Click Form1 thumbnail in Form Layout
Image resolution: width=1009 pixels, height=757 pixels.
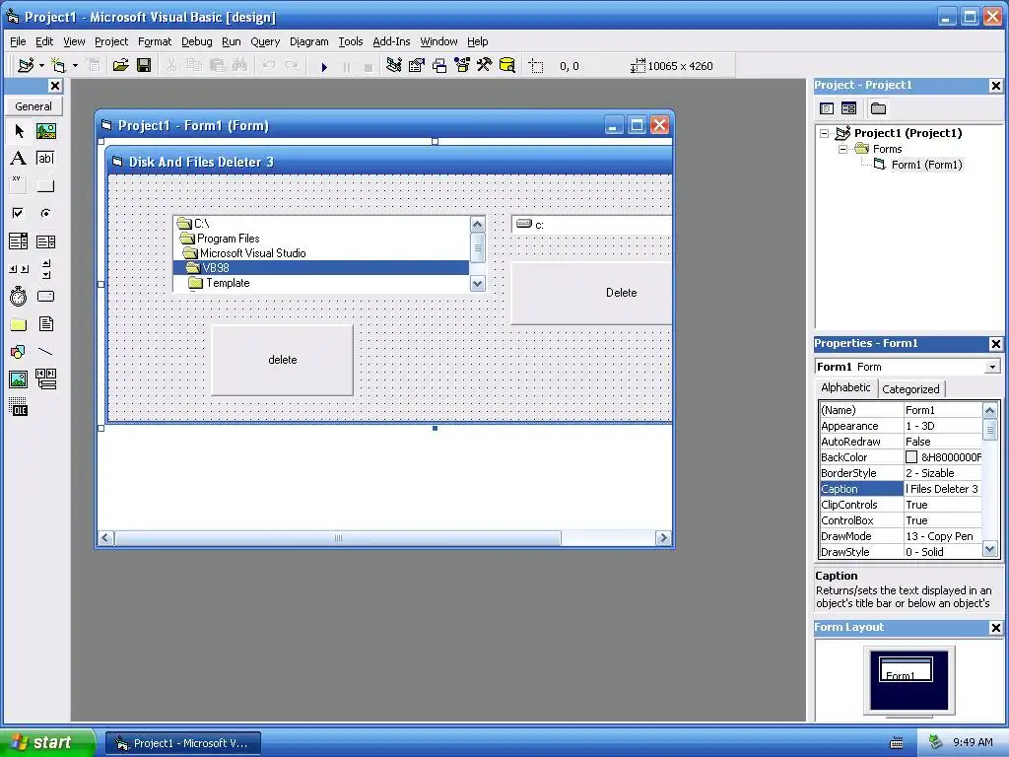(907, 670)
